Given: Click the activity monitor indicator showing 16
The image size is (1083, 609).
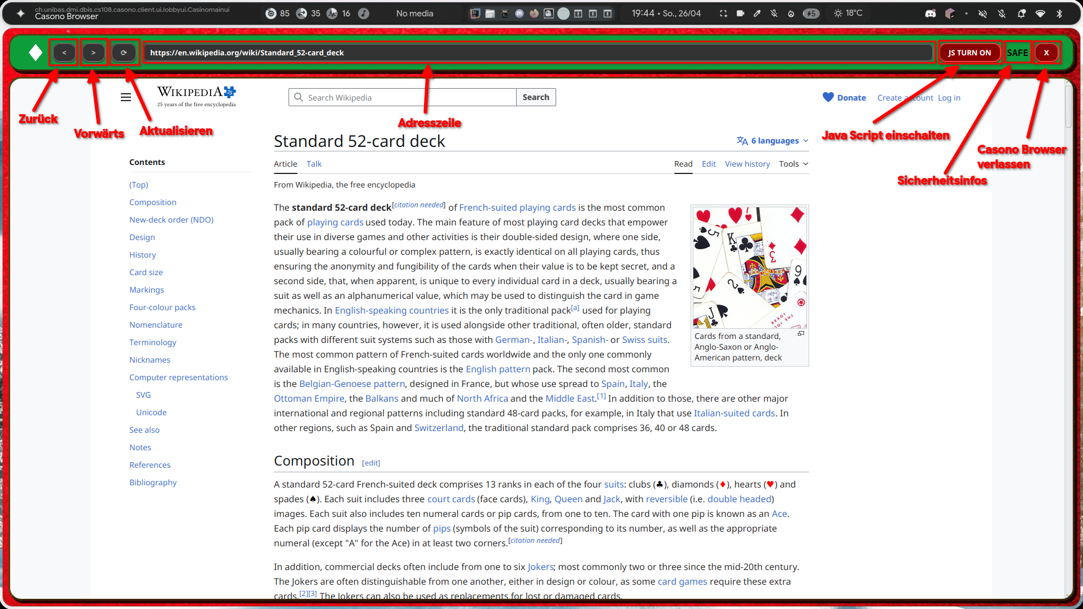Looking at the screenshot, I should pyautogui.click(x=338, y=14).
